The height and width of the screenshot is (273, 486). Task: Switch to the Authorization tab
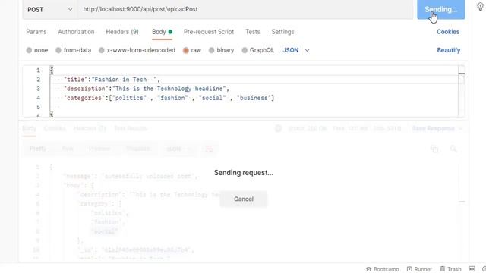tap(76, 32)
